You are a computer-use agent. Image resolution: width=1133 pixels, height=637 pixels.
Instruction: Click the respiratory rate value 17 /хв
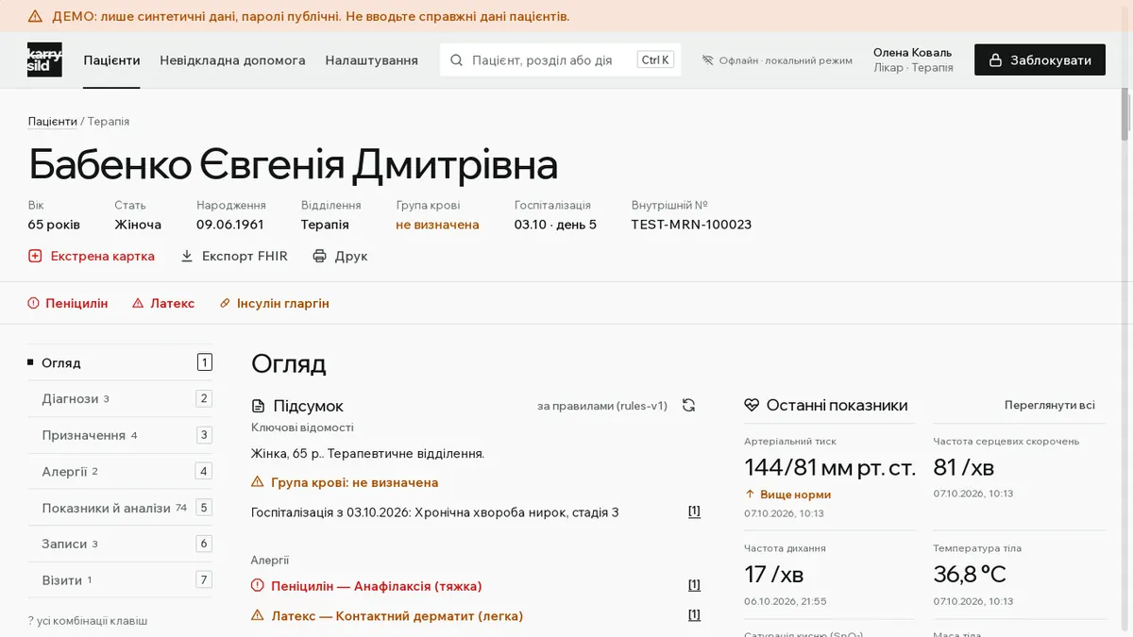pos(774,574)
